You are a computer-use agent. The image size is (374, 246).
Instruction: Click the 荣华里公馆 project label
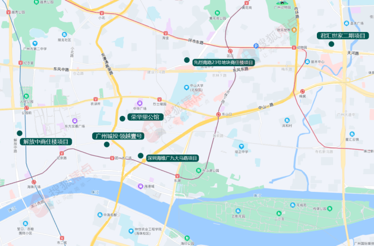click(145, 117)
